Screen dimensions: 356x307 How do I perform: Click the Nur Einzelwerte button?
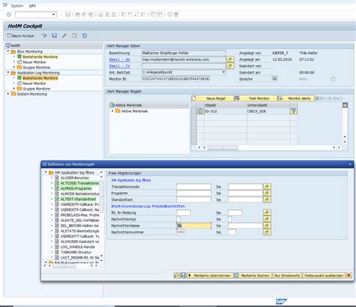pos(287,275)
